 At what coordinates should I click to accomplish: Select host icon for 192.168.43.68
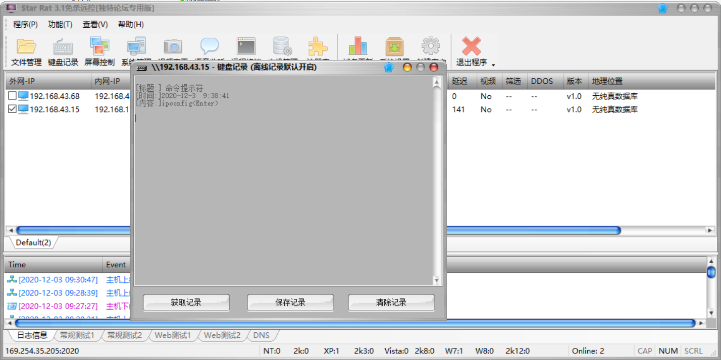pos(23,96)
